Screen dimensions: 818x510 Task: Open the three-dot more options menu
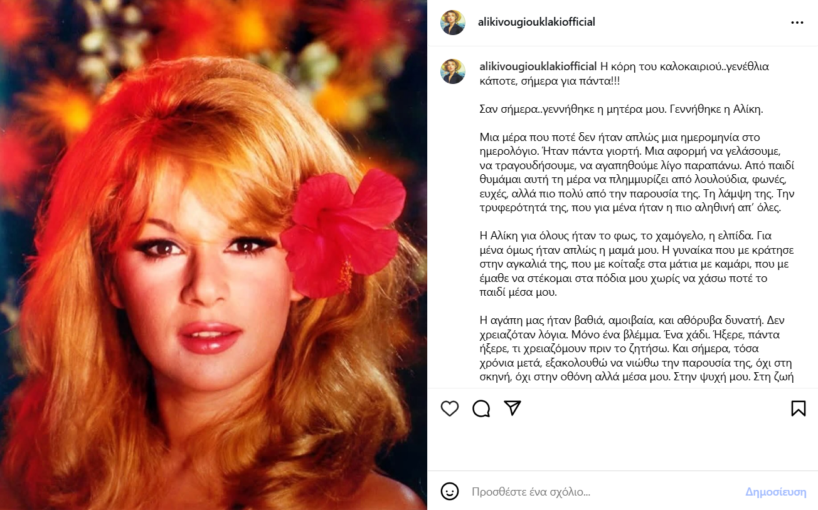[x=797, y=23]
